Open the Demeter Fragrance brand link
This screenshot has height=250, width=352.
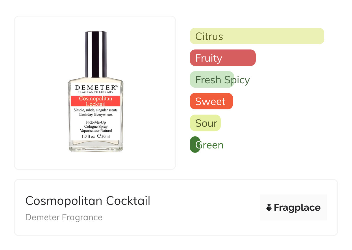point(64,217)
